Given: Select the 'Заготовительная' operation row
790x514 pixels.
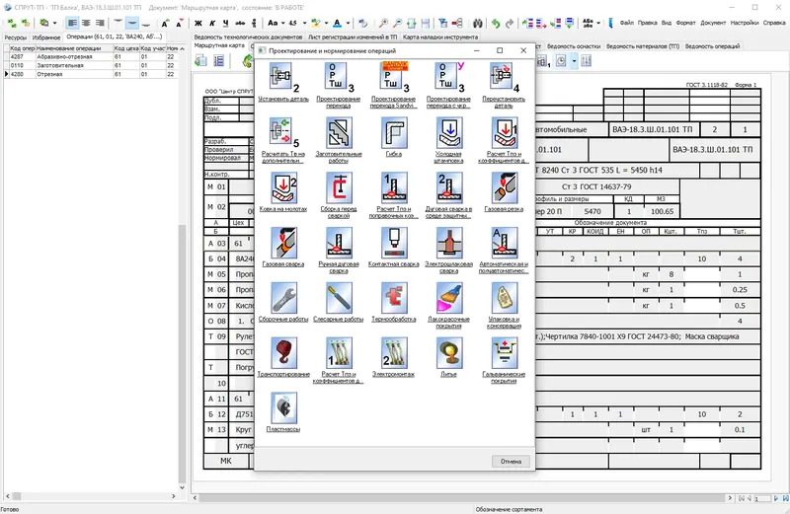Looking at the screenshot, I should 91,65.
